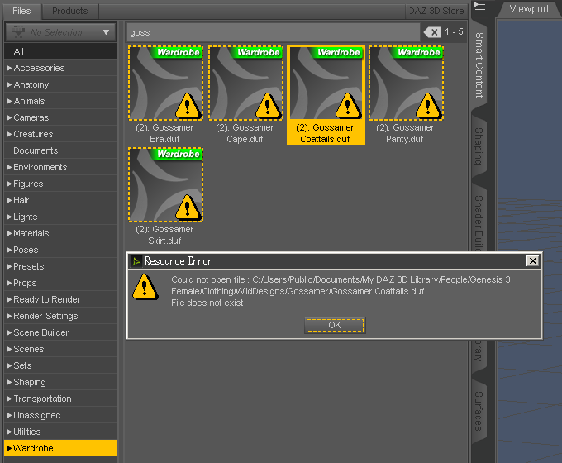The width and height of the screenshot is (562, 463).
Task: Select the Sets category
Action: [60, 365]
